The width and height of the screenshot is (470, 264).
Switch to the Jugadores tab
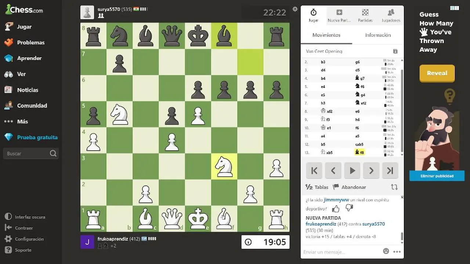coord(391,16)
